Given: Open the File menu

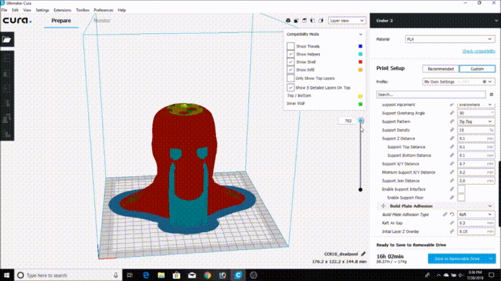Looking at the screenshot, I should pyautogui.click(x=4, y=10).
